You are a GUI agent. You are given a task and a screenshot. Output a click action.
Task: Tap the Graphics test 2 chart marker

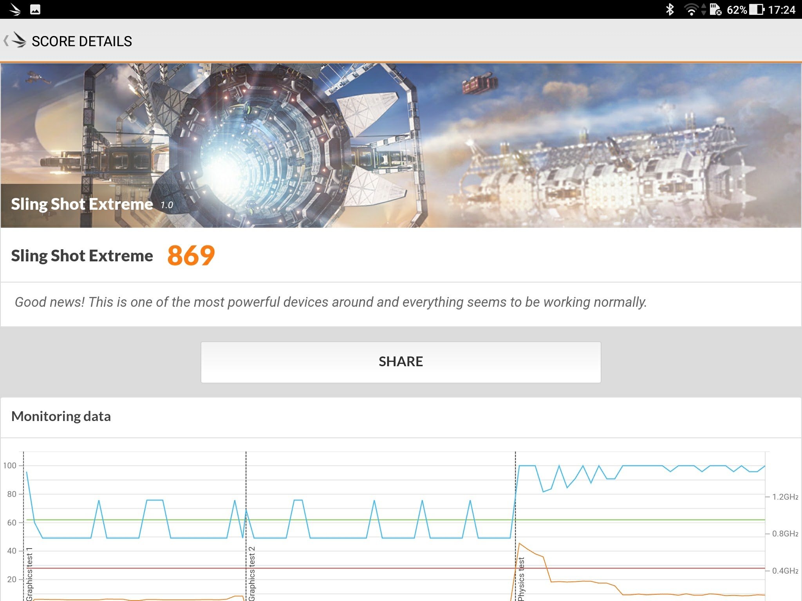pos(252,574)
